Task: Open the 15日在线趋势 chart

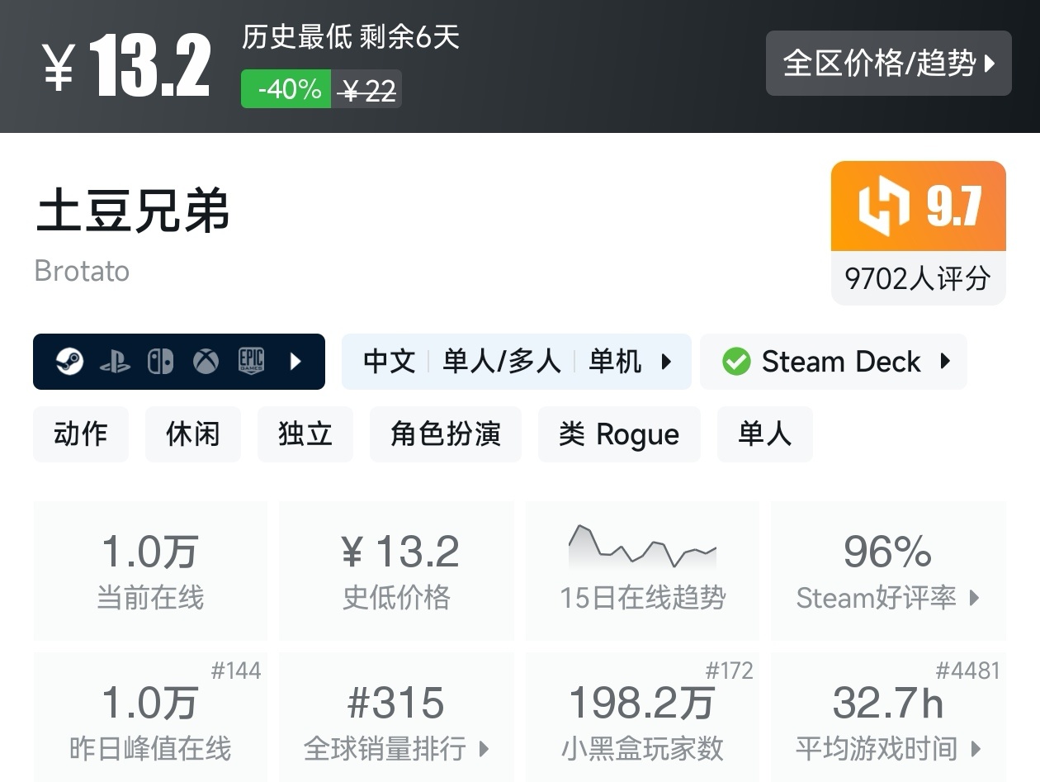Action: tap(642, 570)
